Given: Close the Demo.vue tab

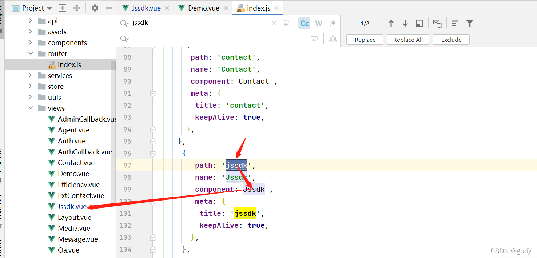Looking at the screenshot, I should tap(226, 8).
